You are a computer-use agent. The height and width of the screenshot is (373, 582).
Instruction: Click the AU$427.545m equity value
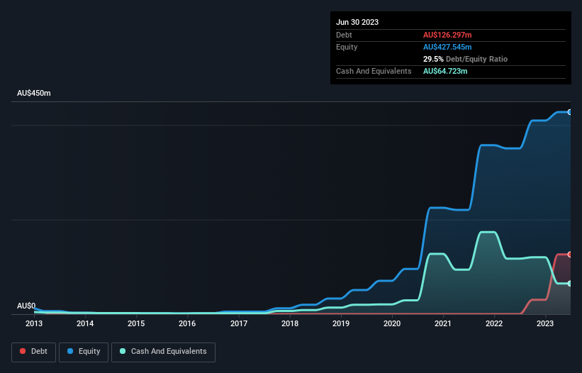[447, 47]
